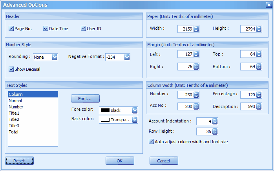Screen dimensions: 274x171
Task: Click the spinner arrows for paper Height
Action: [259, 29]
